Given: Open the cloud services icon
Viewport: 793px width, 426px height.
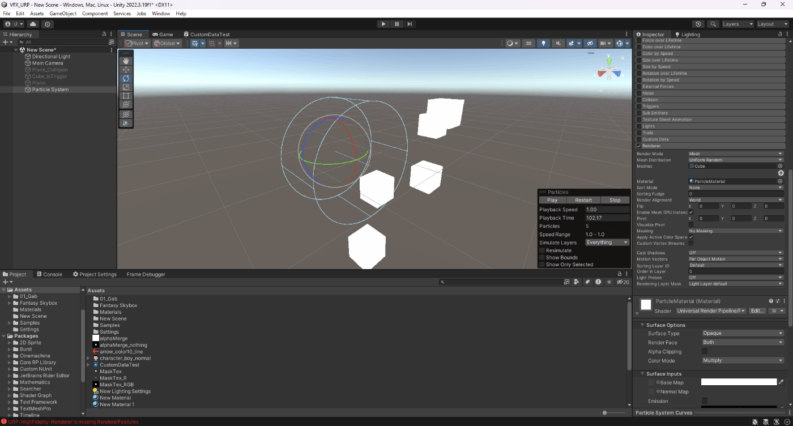Looking at the screenshot, I should (x=33, y=24).
